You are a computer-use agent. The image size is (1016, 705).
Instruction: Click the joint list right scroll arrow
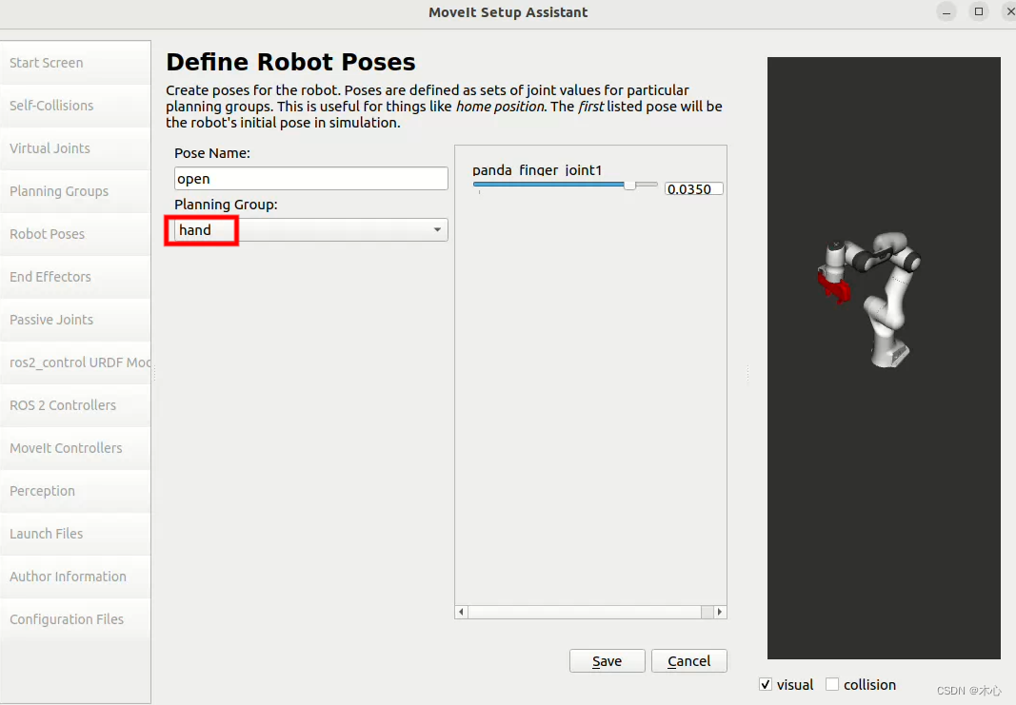pos(719,612)
